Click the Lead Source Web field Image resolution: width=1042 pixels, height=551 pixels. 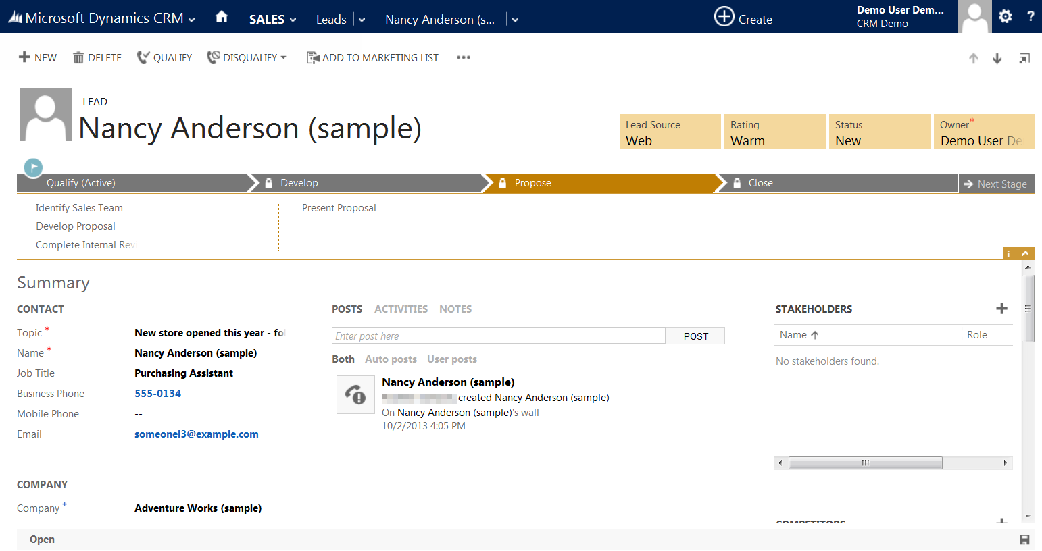coord(670,132)
